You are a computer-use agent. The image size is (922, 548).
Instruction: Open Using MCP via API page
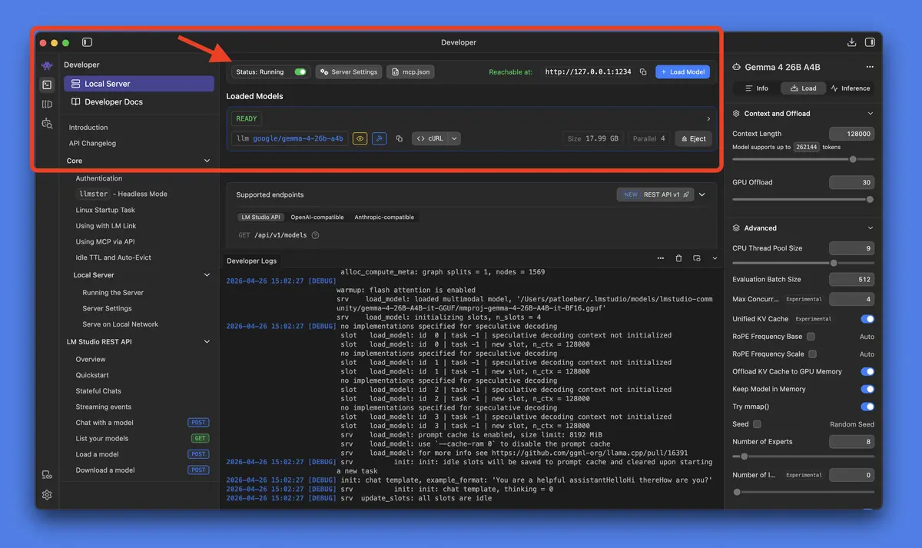105,242
